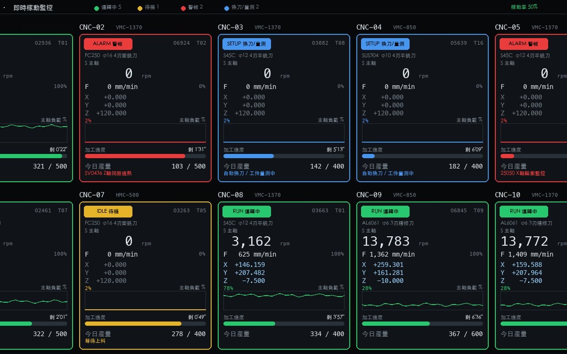
Task: Click the 加工進度 progress bar on CNC-09
Action: (x=423, y=324)
